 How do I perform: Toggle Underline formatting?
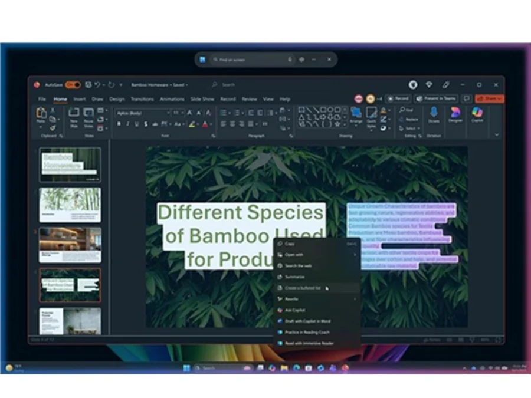pyautogui.click(x=137, y=124)
